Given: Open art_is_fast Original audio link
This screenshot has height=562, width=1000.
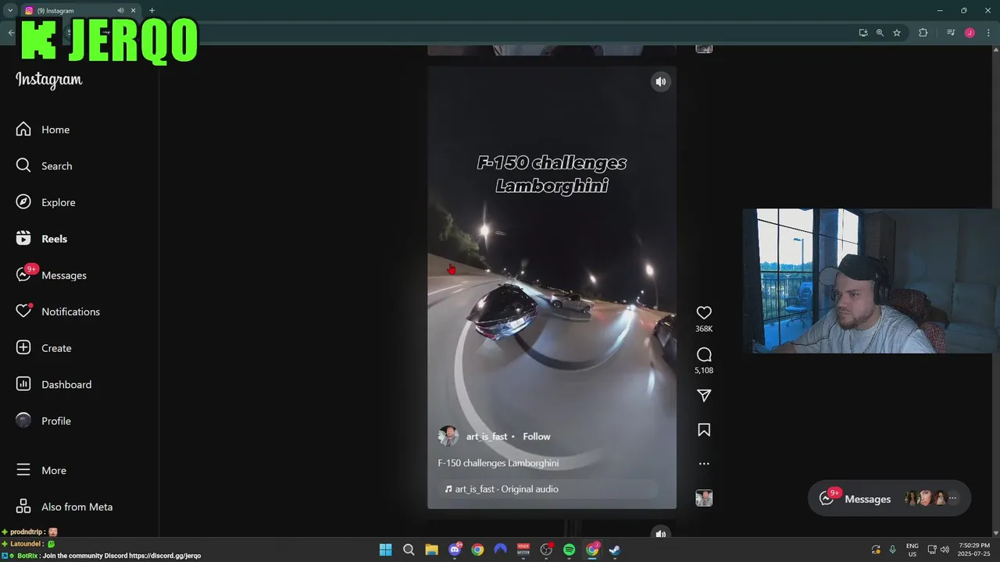Looking at the screenshot, I should coord(506,489).
